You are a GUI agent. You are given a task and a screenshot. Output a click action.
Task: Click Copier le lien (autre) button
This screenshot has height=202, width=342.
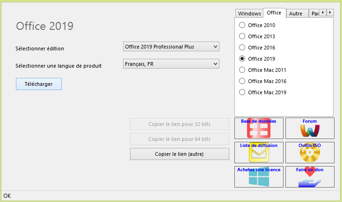point(180,154)
